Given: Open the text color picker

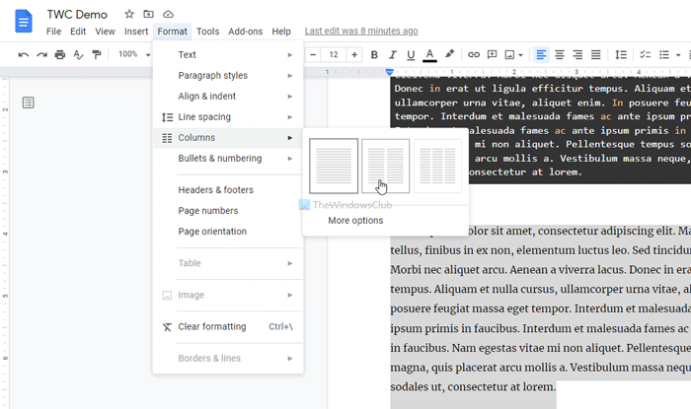Looking at the screenshot, I should [x=429, y=55].
